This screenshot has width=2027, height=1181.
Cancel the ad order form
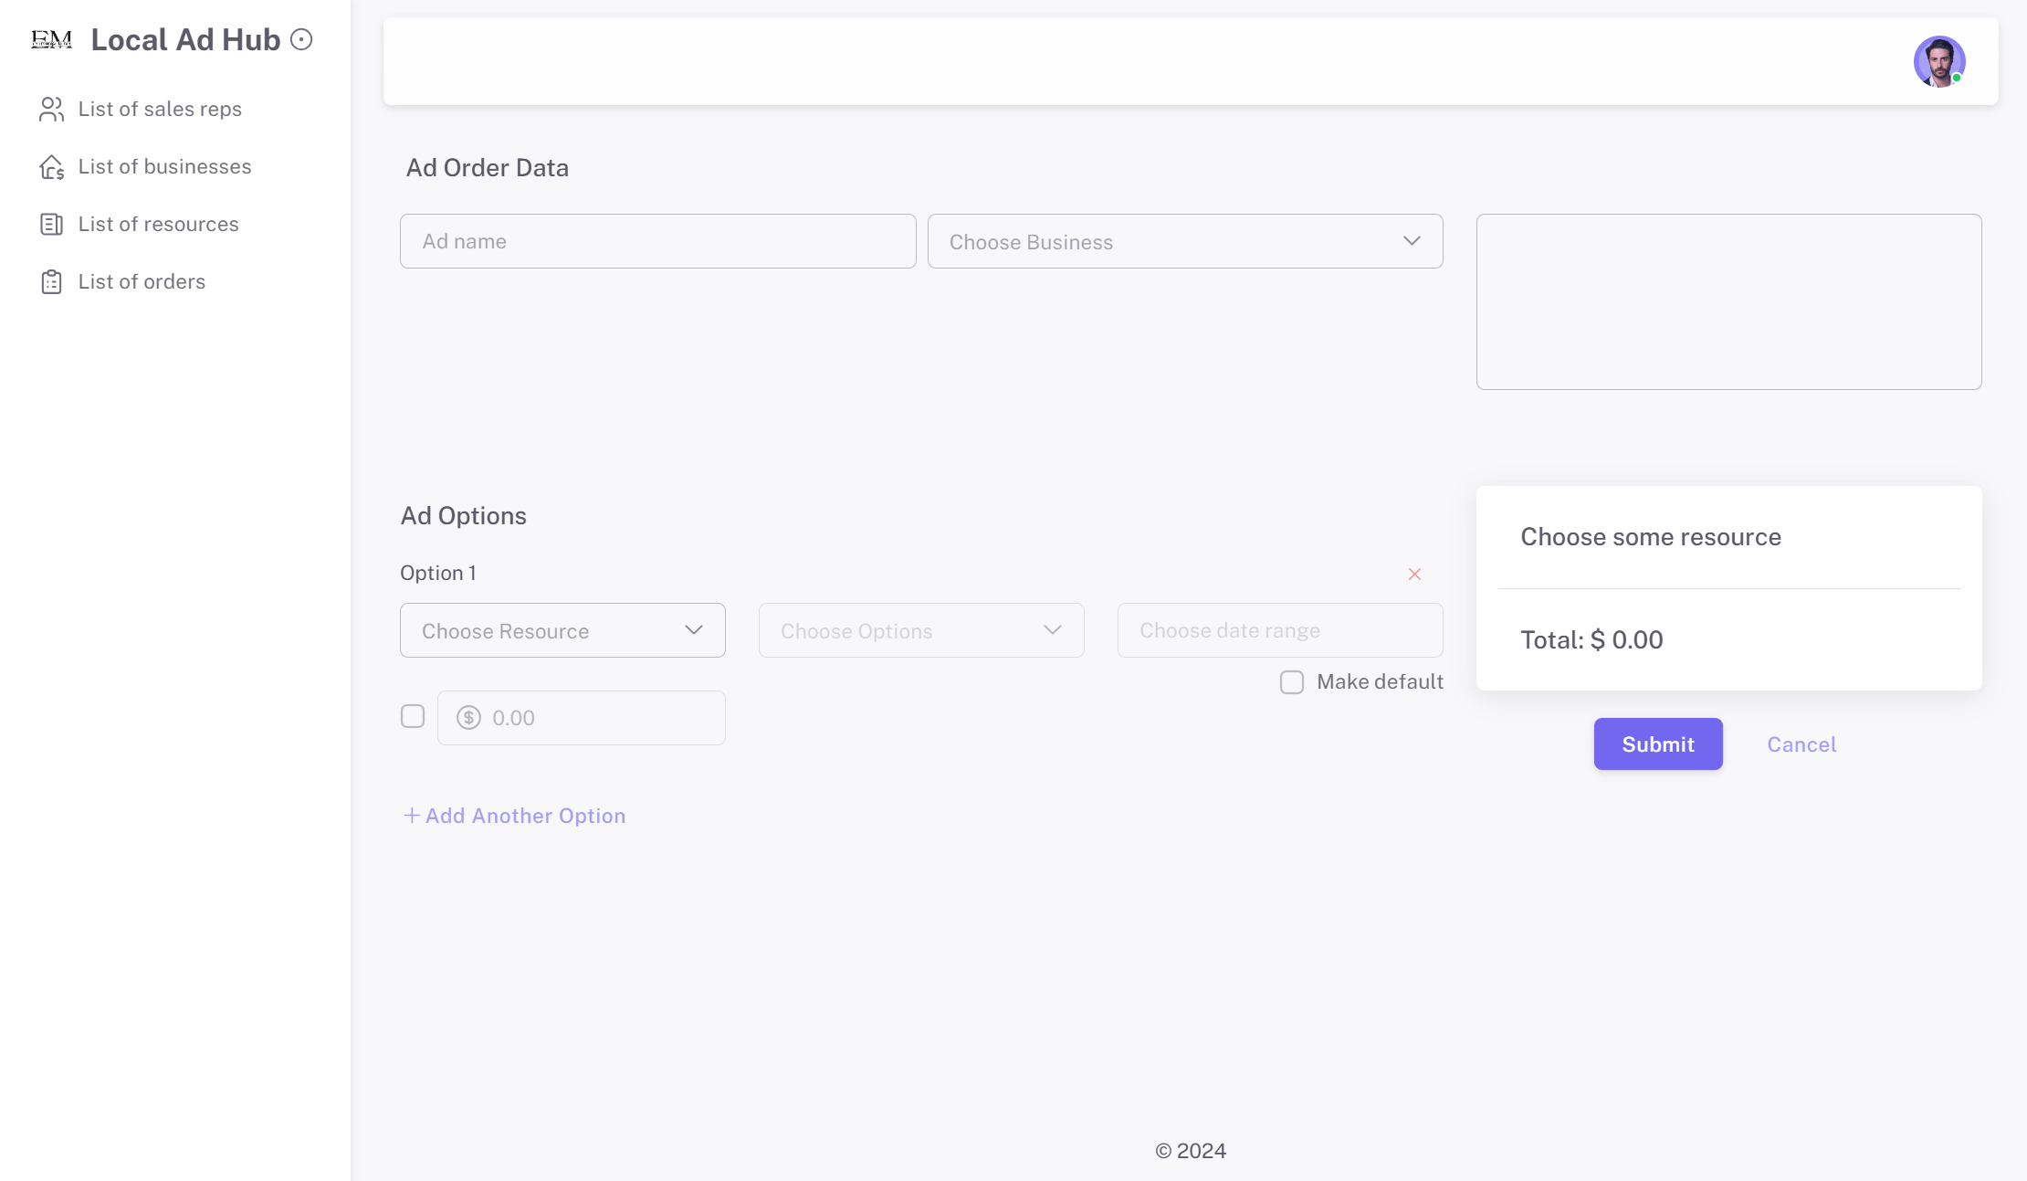pyautogui.click(x=1801, y=744)
